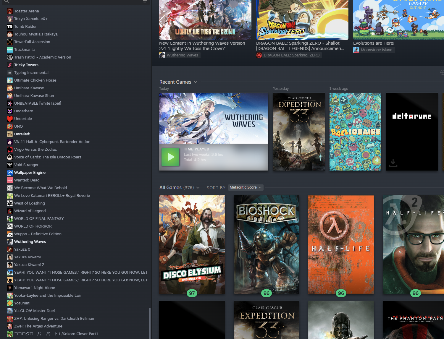
Task: Select UNBEATABLE [white label] in library list
Action: pyautogui.click(x=38, y=103)
